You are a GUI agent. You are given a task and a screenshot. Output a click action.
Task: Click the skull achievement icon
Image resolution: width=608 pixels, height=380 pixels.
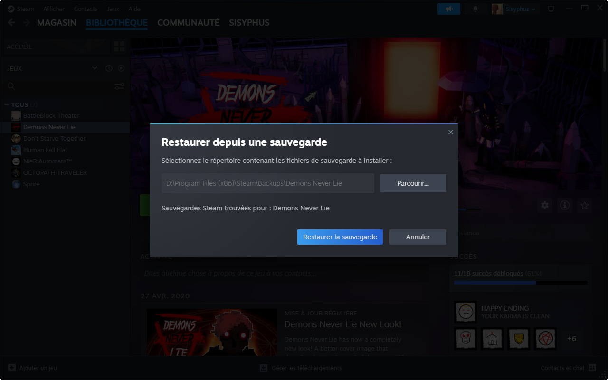(x=466, y=339)
